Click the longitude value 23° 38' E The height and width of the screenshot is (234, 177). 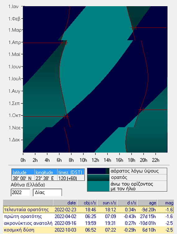coord(46,178)
